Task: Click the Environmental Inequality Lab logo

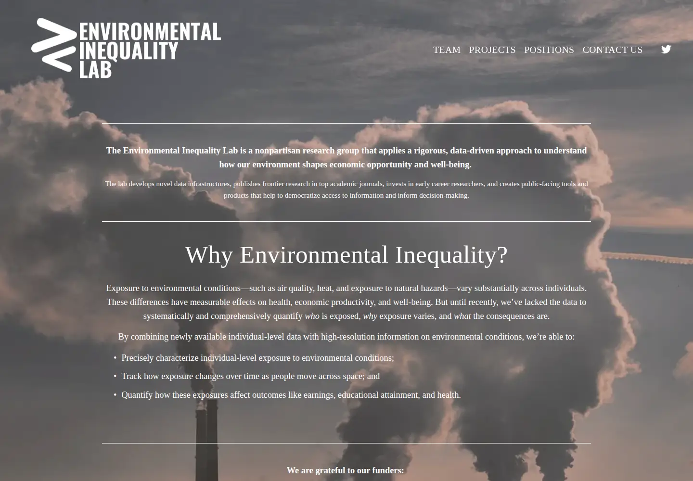Action: pyautogui.click(x=126, y=48)
